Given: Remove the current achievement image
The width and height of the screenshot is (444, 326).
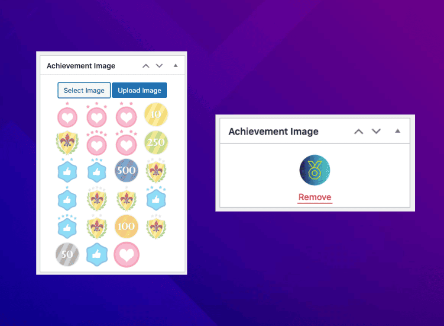Looking at the screenshot, I should coord(315,197).
